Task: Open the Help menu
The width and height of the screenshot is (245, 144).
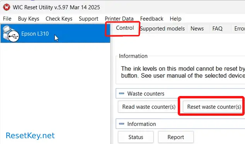Action: (175, 19)
